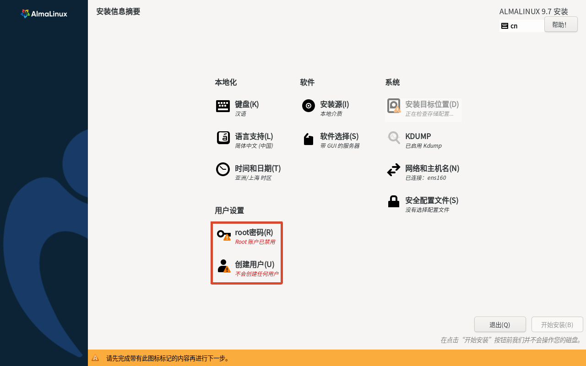Open the KDUMP configuration
The width and height of the screenshot is (586, 366).
coord(414,140)
